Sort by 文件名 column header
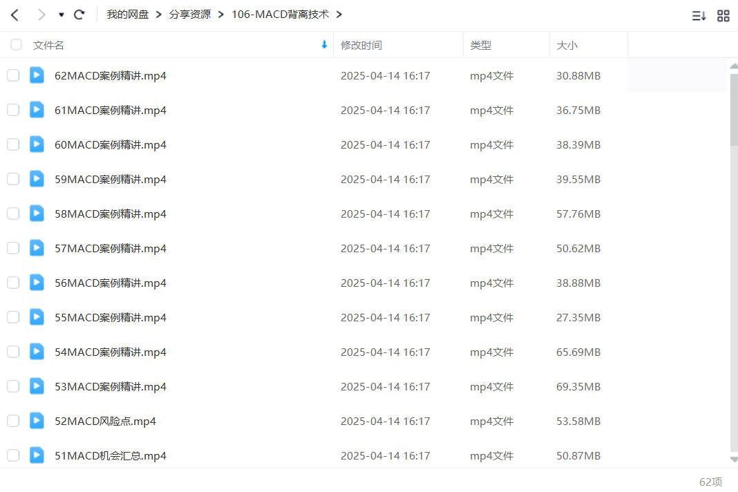 click(48, 45)
